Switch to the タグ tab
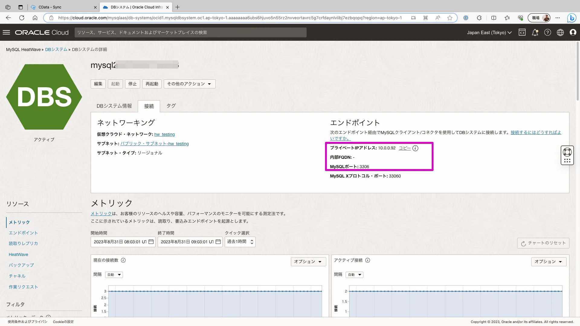The width and height of the screenshot is (580, 326). (171, 106)
